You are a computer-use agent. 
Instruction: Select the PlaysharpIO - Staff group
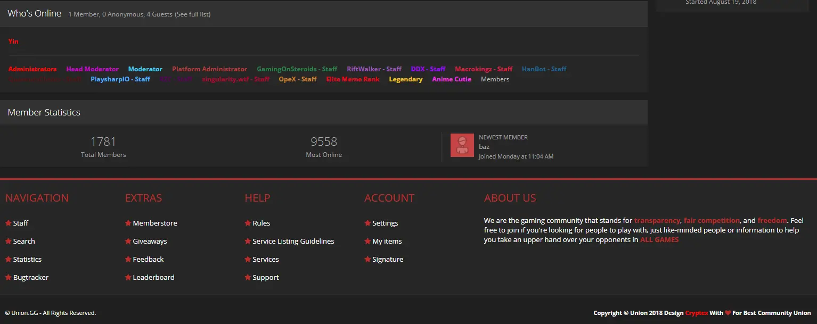(x=120, y=79)
